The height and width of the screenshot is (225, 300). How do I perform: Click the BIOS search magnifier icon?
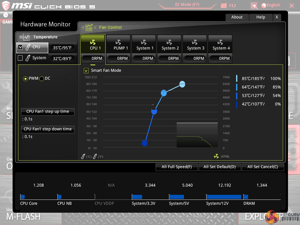tap(254, 6)
